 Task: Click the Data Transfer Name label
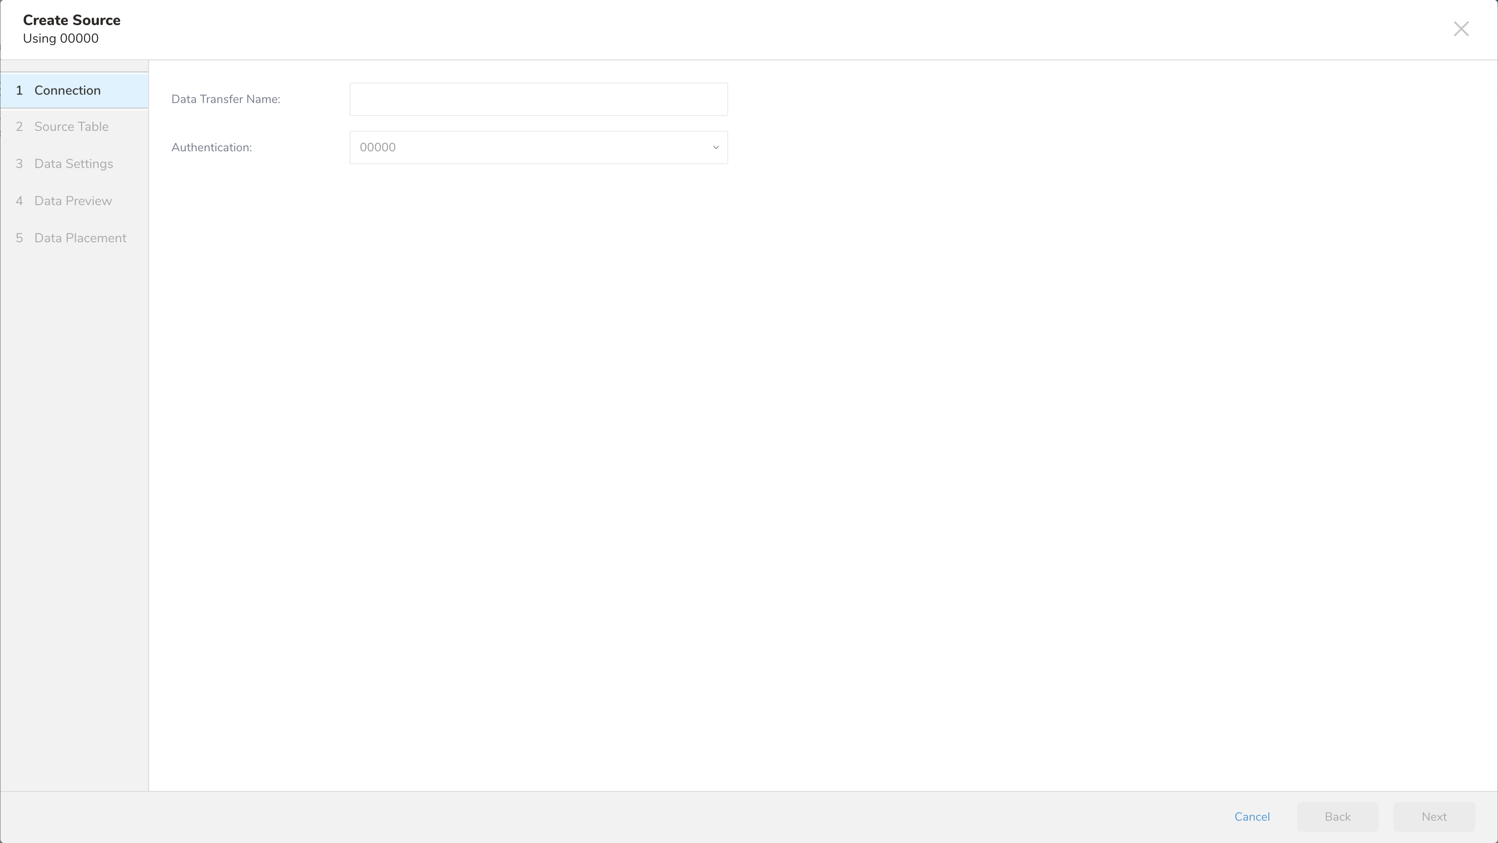point(226,99)
